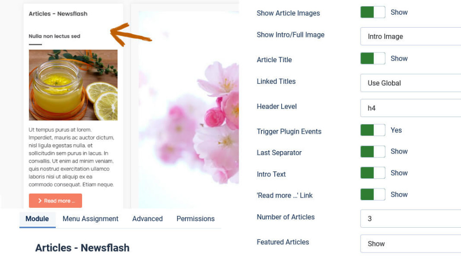Viewport: 461px width, 259px height.
Task: Click the Nulla non lectus sed title
Action: 54,36
